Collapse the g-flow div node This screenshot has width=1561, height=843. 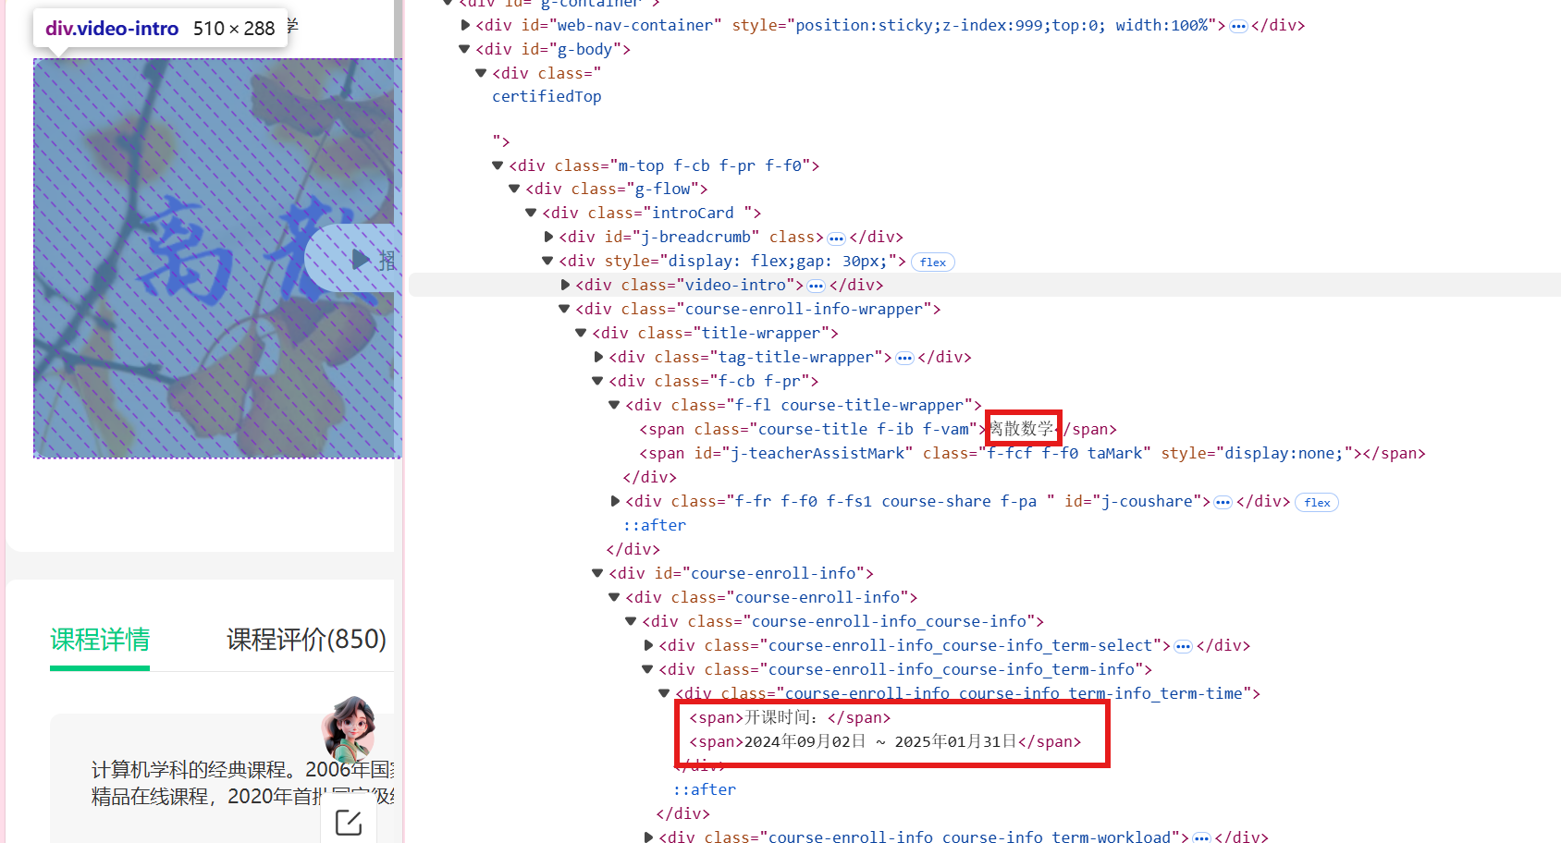coord(515,189)
